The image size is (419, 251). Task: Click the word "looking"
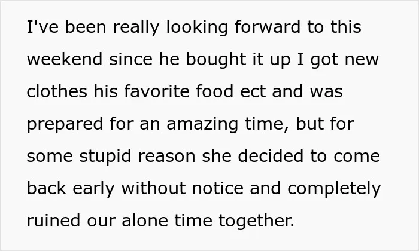click(197, 27)
